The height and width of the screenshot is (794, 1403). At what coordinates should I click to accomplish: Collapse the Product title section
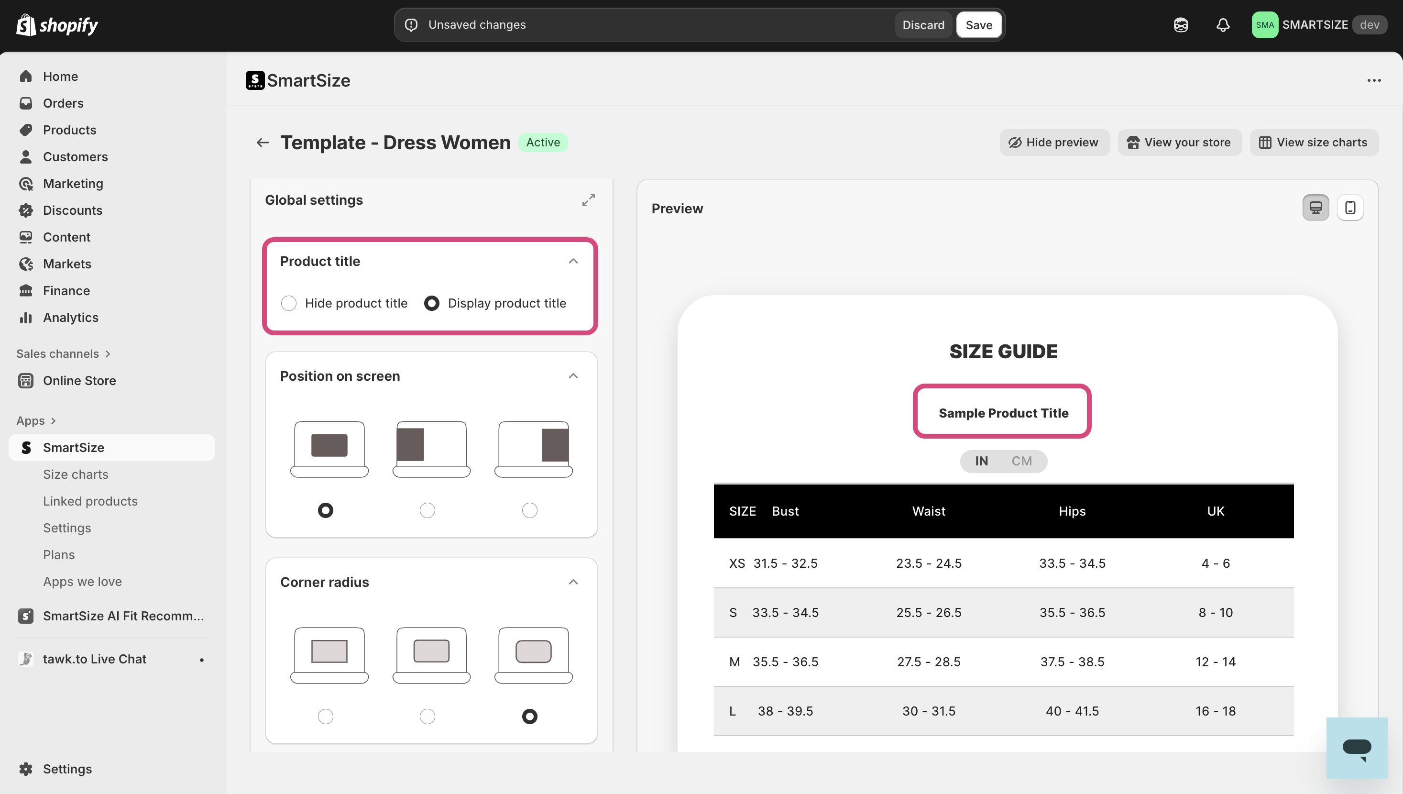click(573, 261)
